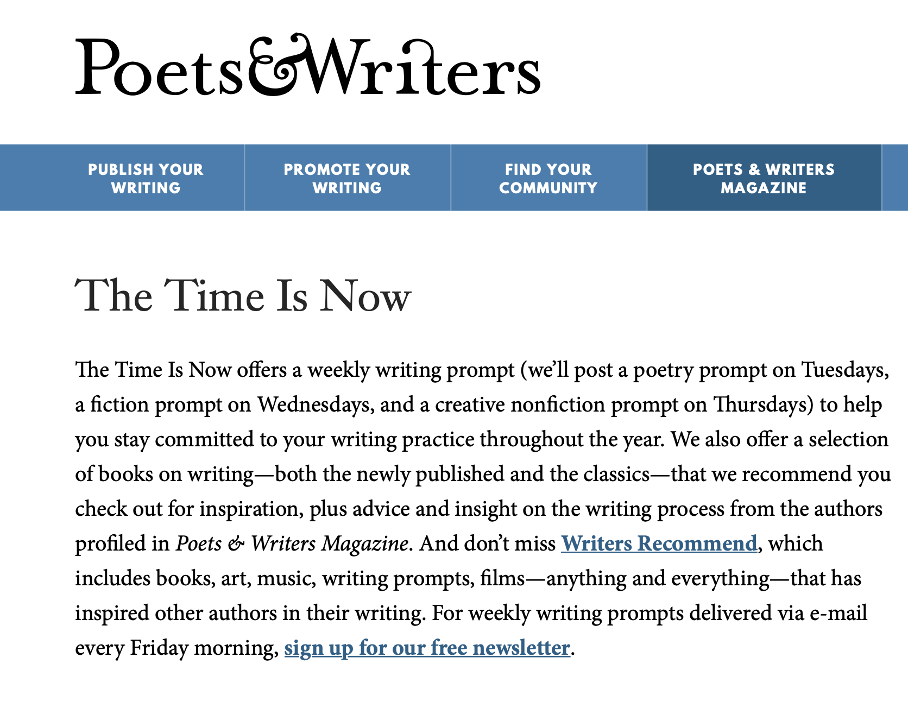Screen dimensions: 908x708
Task: Select Find Your Community in navigation
Action: coord(548,178)
